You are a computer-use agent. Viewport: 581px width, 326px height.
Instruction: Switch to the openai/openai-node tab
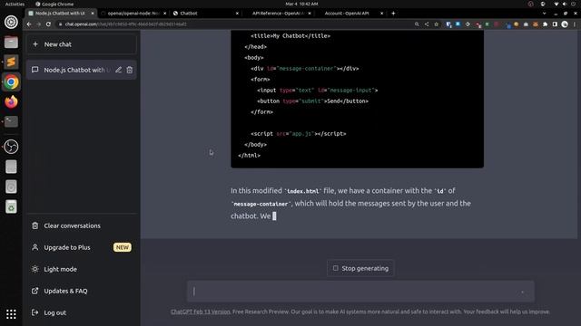pos(133,14)
